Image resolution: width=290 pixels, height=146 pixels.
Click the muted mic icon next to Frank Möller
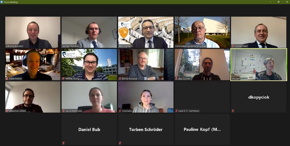[7, 79]
